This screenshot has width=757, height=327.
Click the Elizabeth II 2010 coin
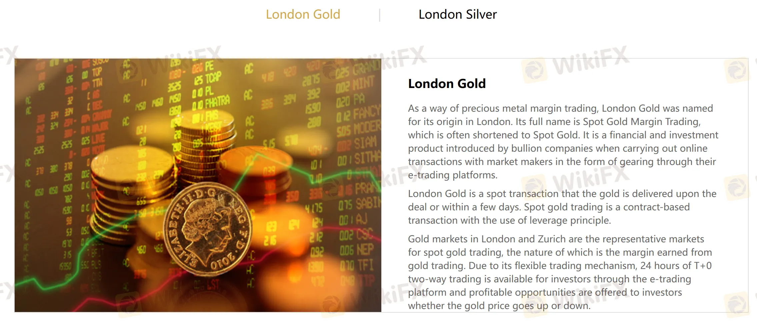[207, 229]
